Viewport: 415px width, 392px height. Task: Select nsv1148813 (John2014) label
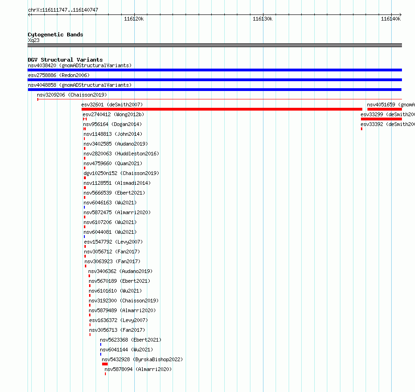(x=113, y=134)
